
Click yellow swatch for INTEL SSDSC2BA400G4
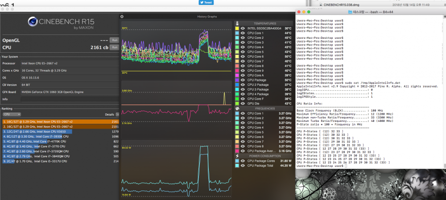[237, 29]
